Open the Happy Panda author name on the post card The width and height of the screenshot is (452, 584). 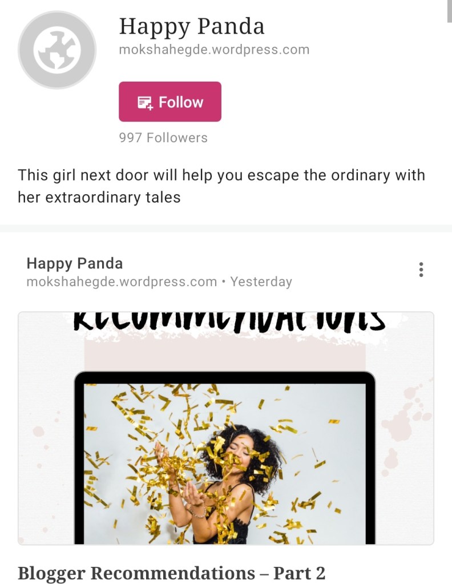point(74,263)
